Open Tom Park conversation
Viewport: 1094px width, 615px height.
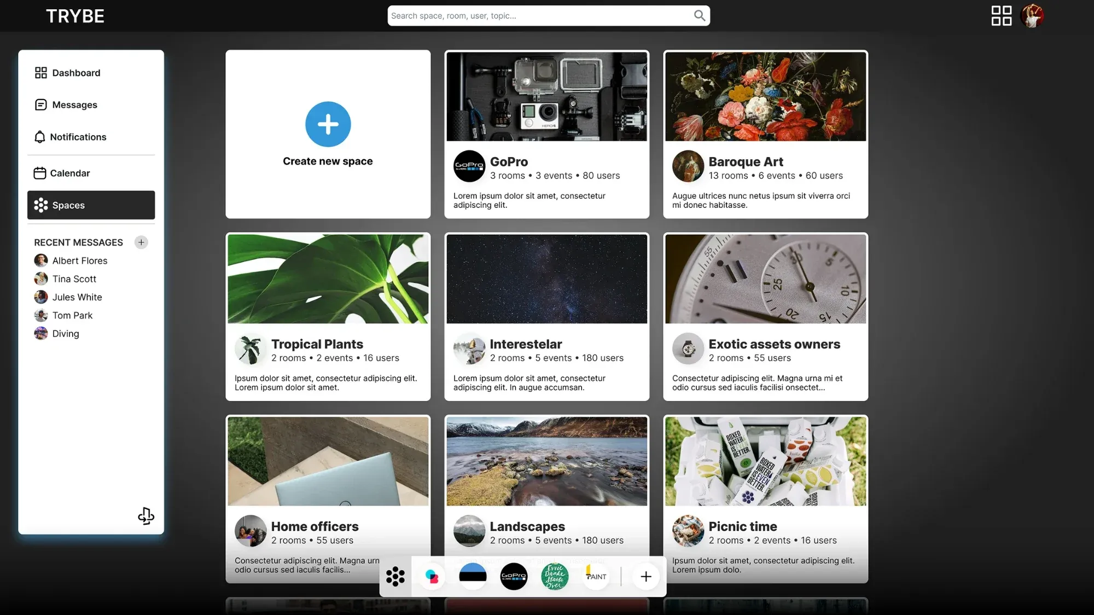63,315
